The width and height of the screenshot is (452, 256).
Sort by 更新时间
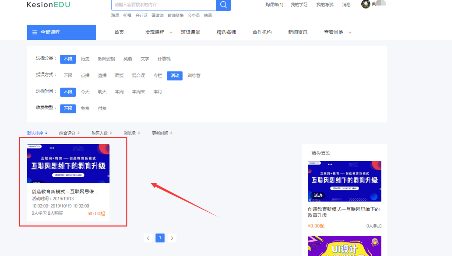tap(160, 133)
